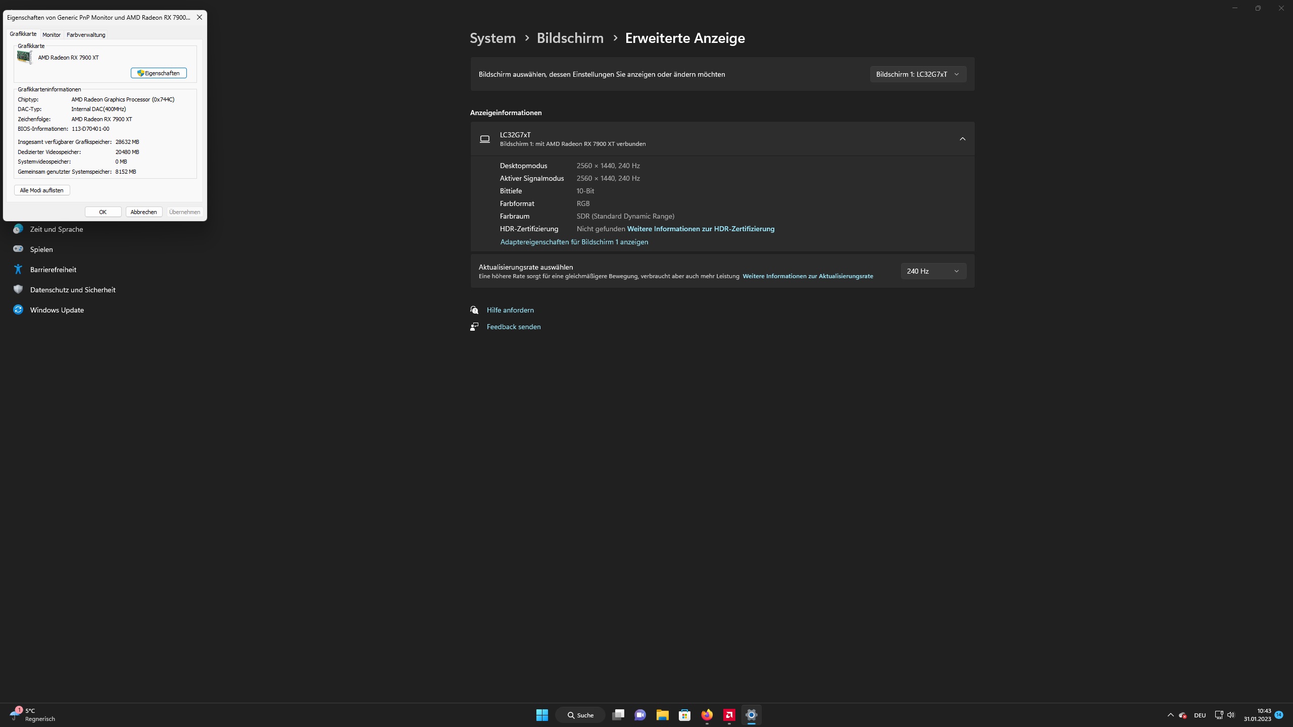Switch to Firefox in the taskbar
This screenshot has width=1293, height=727.
click(x=707, y=715)
